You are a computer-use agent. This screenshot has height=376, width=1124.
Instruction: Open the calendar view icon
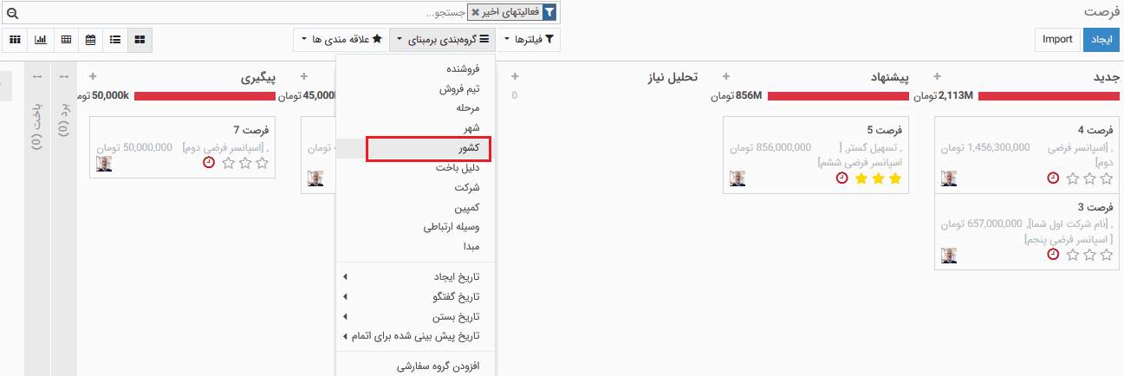[x=91, y=40]
